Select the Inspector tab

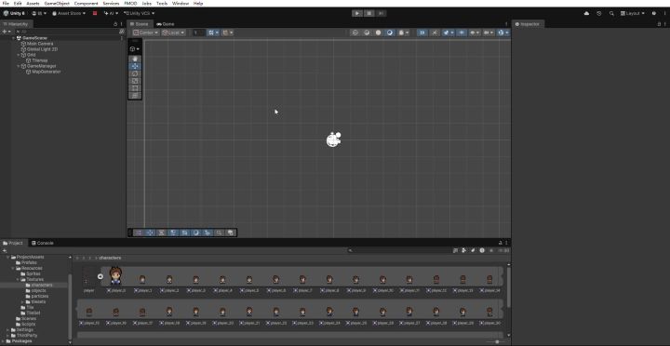click(528, 24)
